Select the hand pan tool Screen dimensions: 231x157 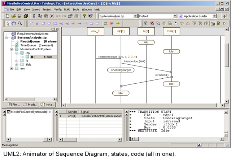click(x=14, y=23)
